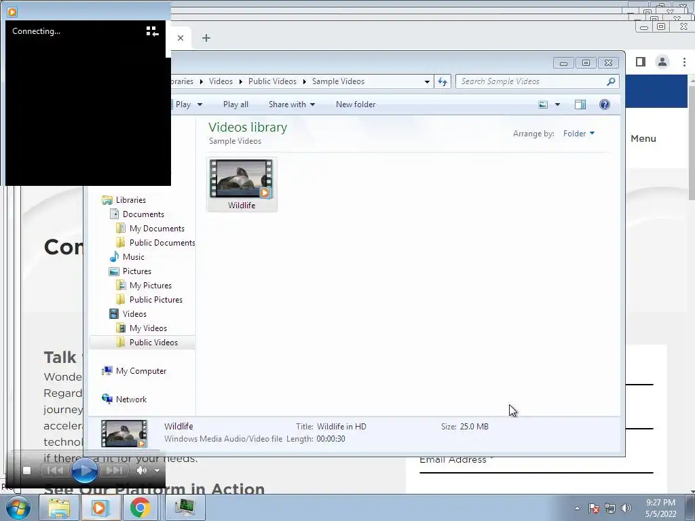Image resolution: width=695 pixels, height=521 pixels.
Task: Open Chrome three-dot menu
Action: [684, 62]
